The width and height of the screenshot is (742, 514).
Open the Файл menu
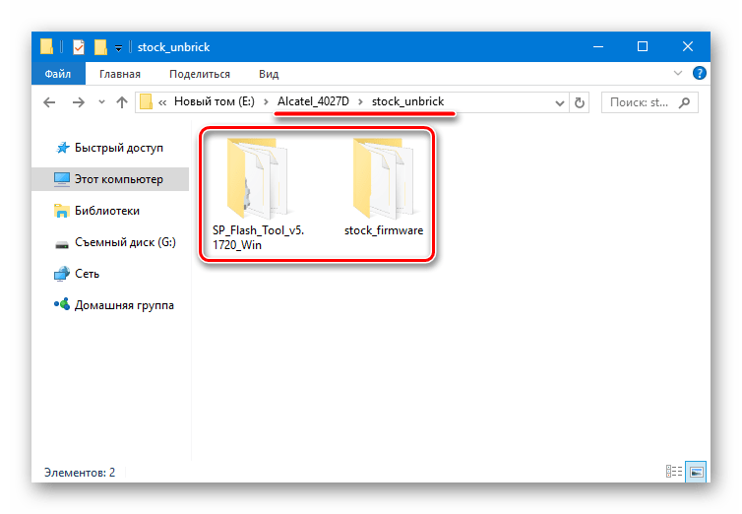click(x=58, y=74)
